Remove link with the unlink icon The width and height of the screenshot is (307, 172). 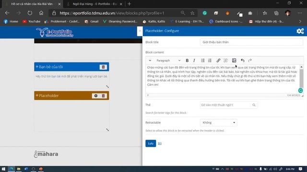[225, 61]
